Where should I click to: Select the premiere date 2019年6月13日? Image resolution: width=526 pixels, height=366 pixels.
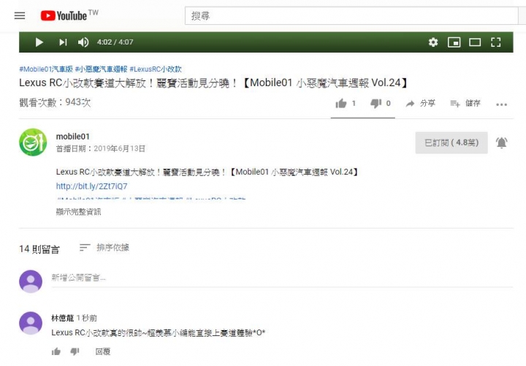[119, 148]
